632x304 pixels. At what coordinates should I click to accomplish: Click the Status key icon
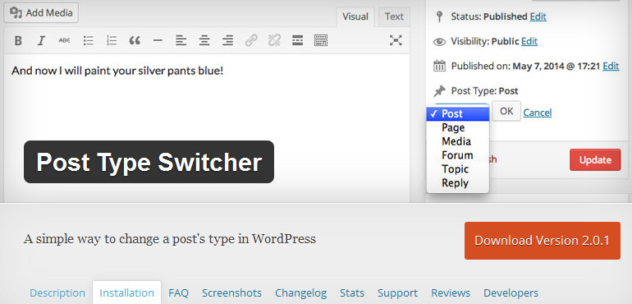tap(439, 17)
